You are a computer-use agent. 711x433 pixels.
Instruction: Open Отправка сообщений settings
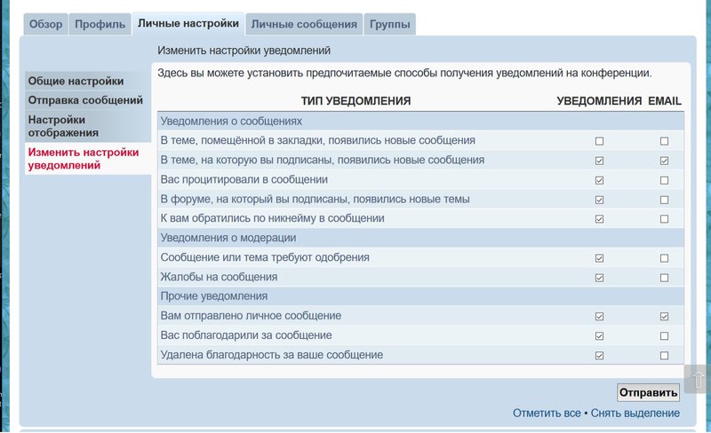coord(85,100)
